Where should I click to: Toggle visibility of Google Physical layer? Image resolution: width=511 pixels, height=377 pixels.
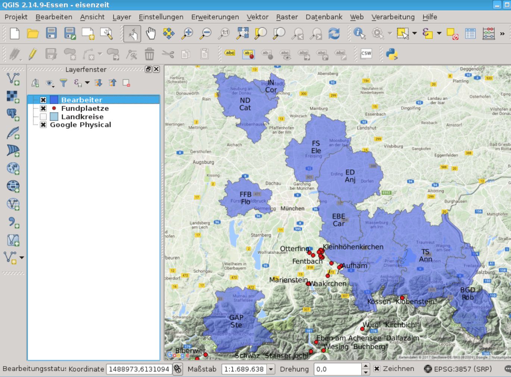coord(43,125)
